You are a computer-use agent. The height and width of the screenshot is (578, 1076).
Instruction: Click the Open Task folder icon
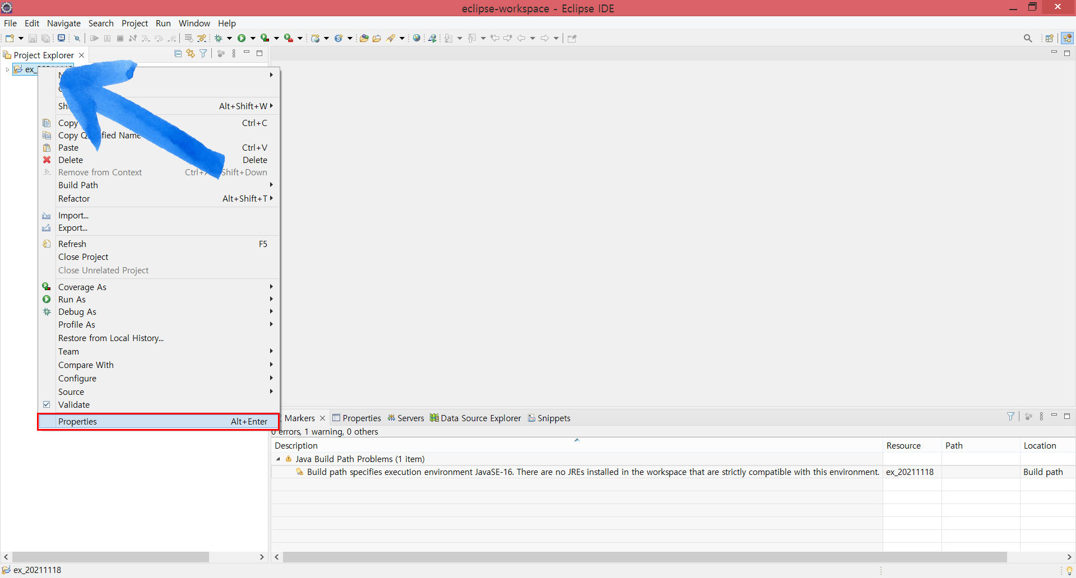tap(377, 38)
